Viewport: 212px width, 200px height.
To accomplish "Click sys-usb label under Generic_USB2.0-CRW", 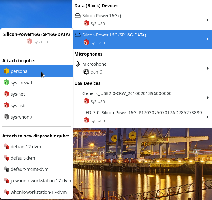I will (98, 101).
